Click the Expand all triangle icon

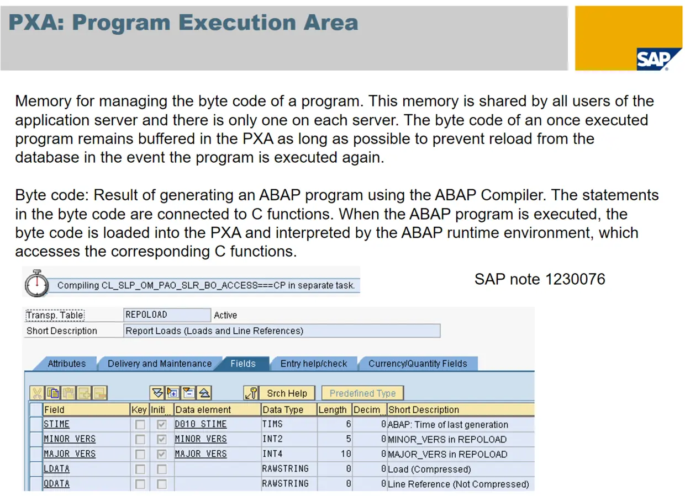(157, 393)
